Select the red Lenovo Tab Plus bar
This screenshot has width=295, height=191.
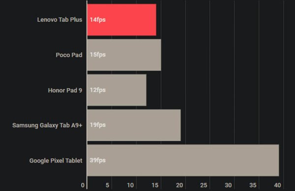coord(121,20)
